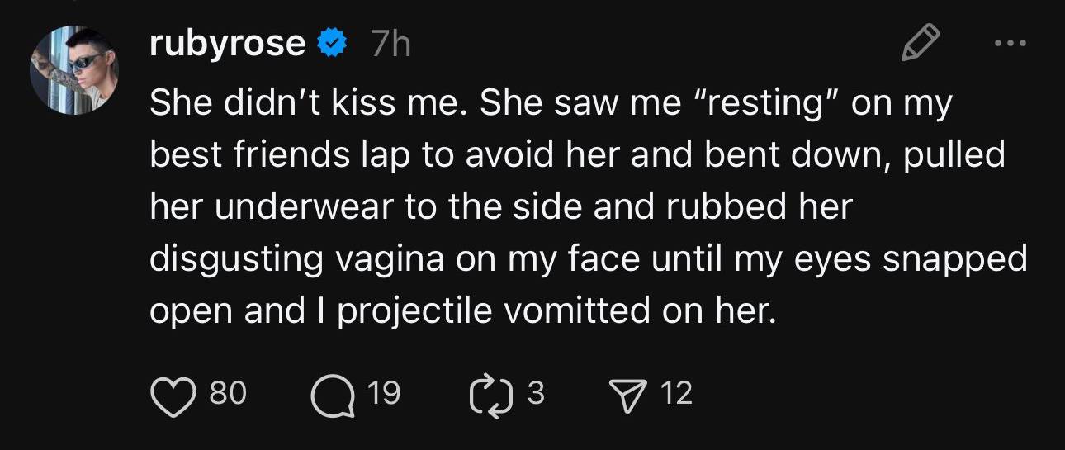Click the 7h timestamp
This screenshot has width=1065, height=450.
[390, 45]
